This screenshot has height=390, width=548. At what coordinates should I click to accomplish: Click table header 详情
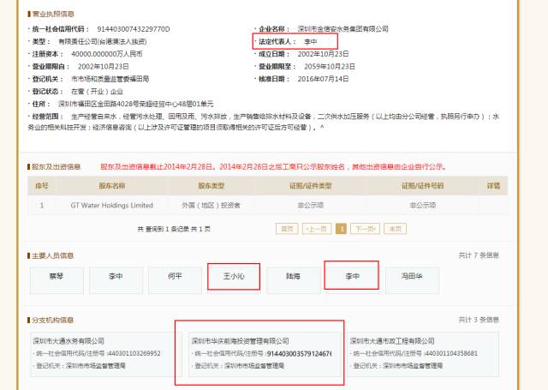[493, 186]
